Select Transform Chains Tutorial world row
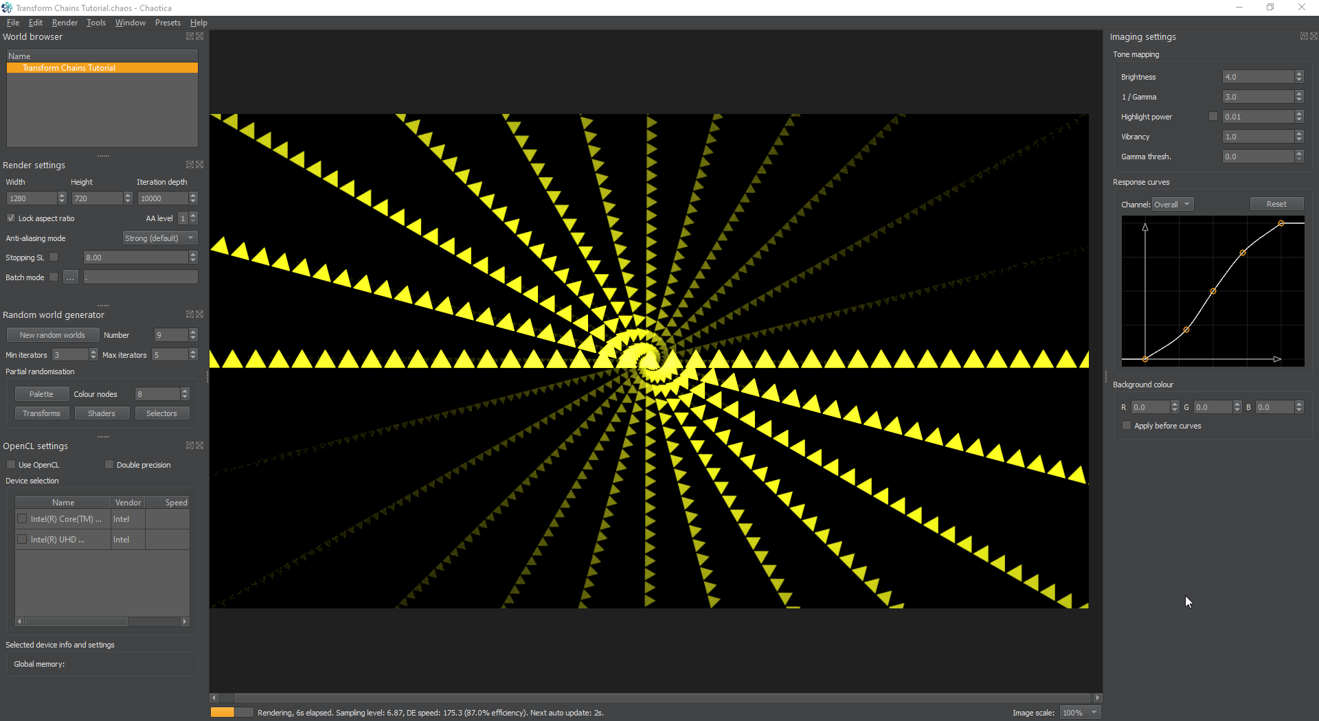 [x=102, y=68]
